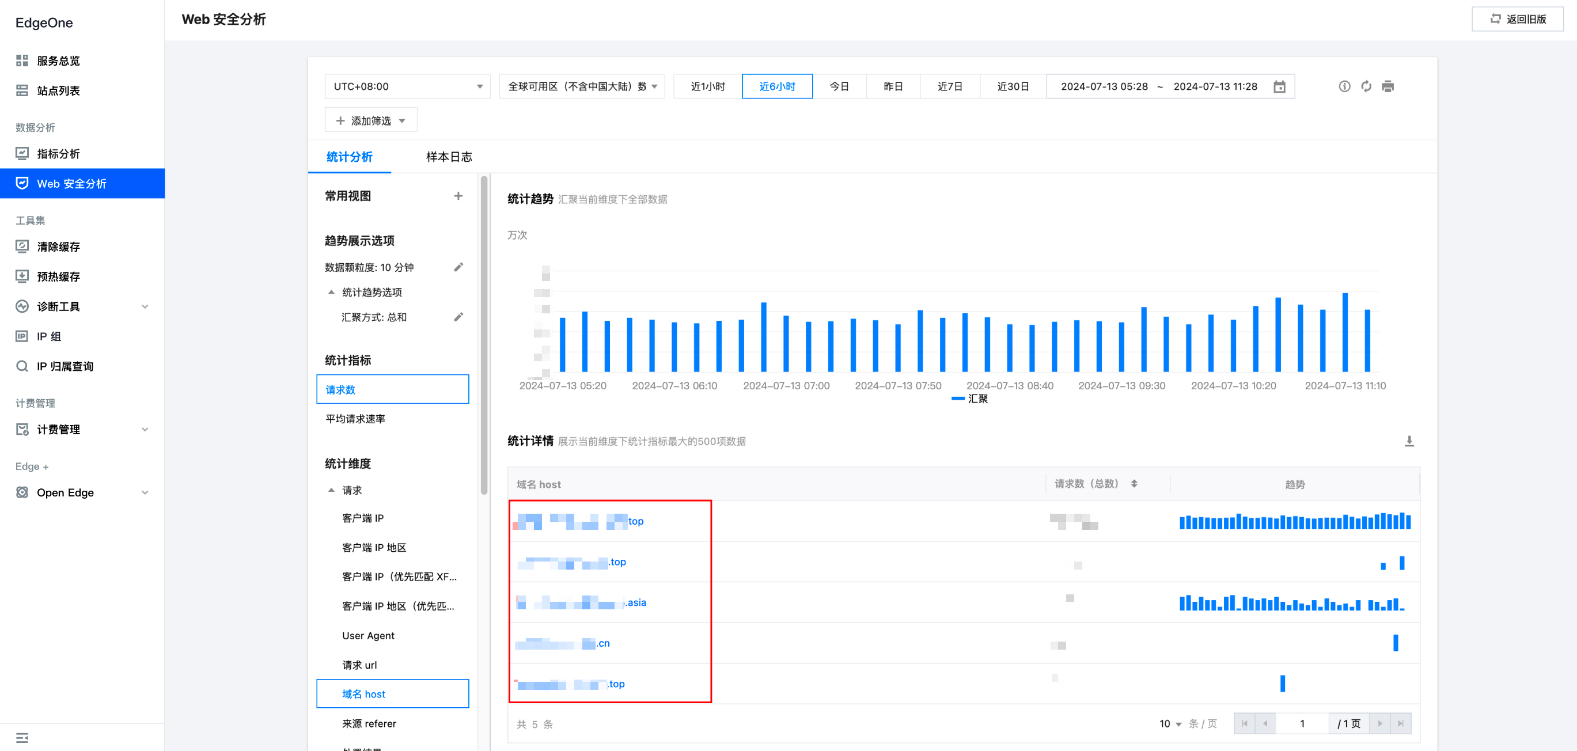The image size is (1577, 751).
Task: Edit the data granularity pencil icon
Action: 458,267
